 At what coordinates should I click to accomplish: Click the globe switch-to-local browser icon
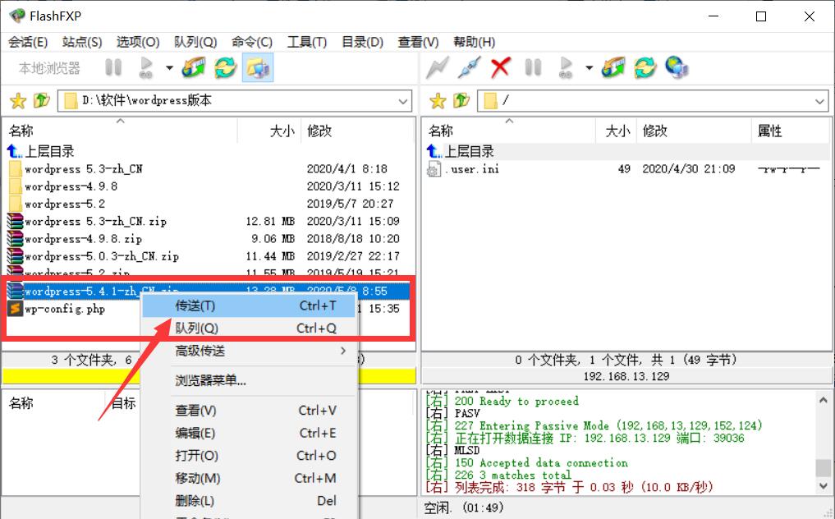click(677, 67)
